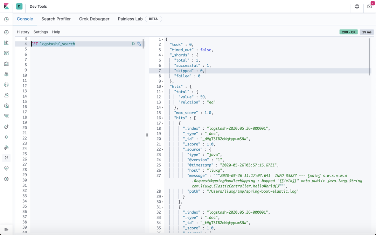Click the History button in Console
Viewport: 376px width, 235px height.
point(23,32)
